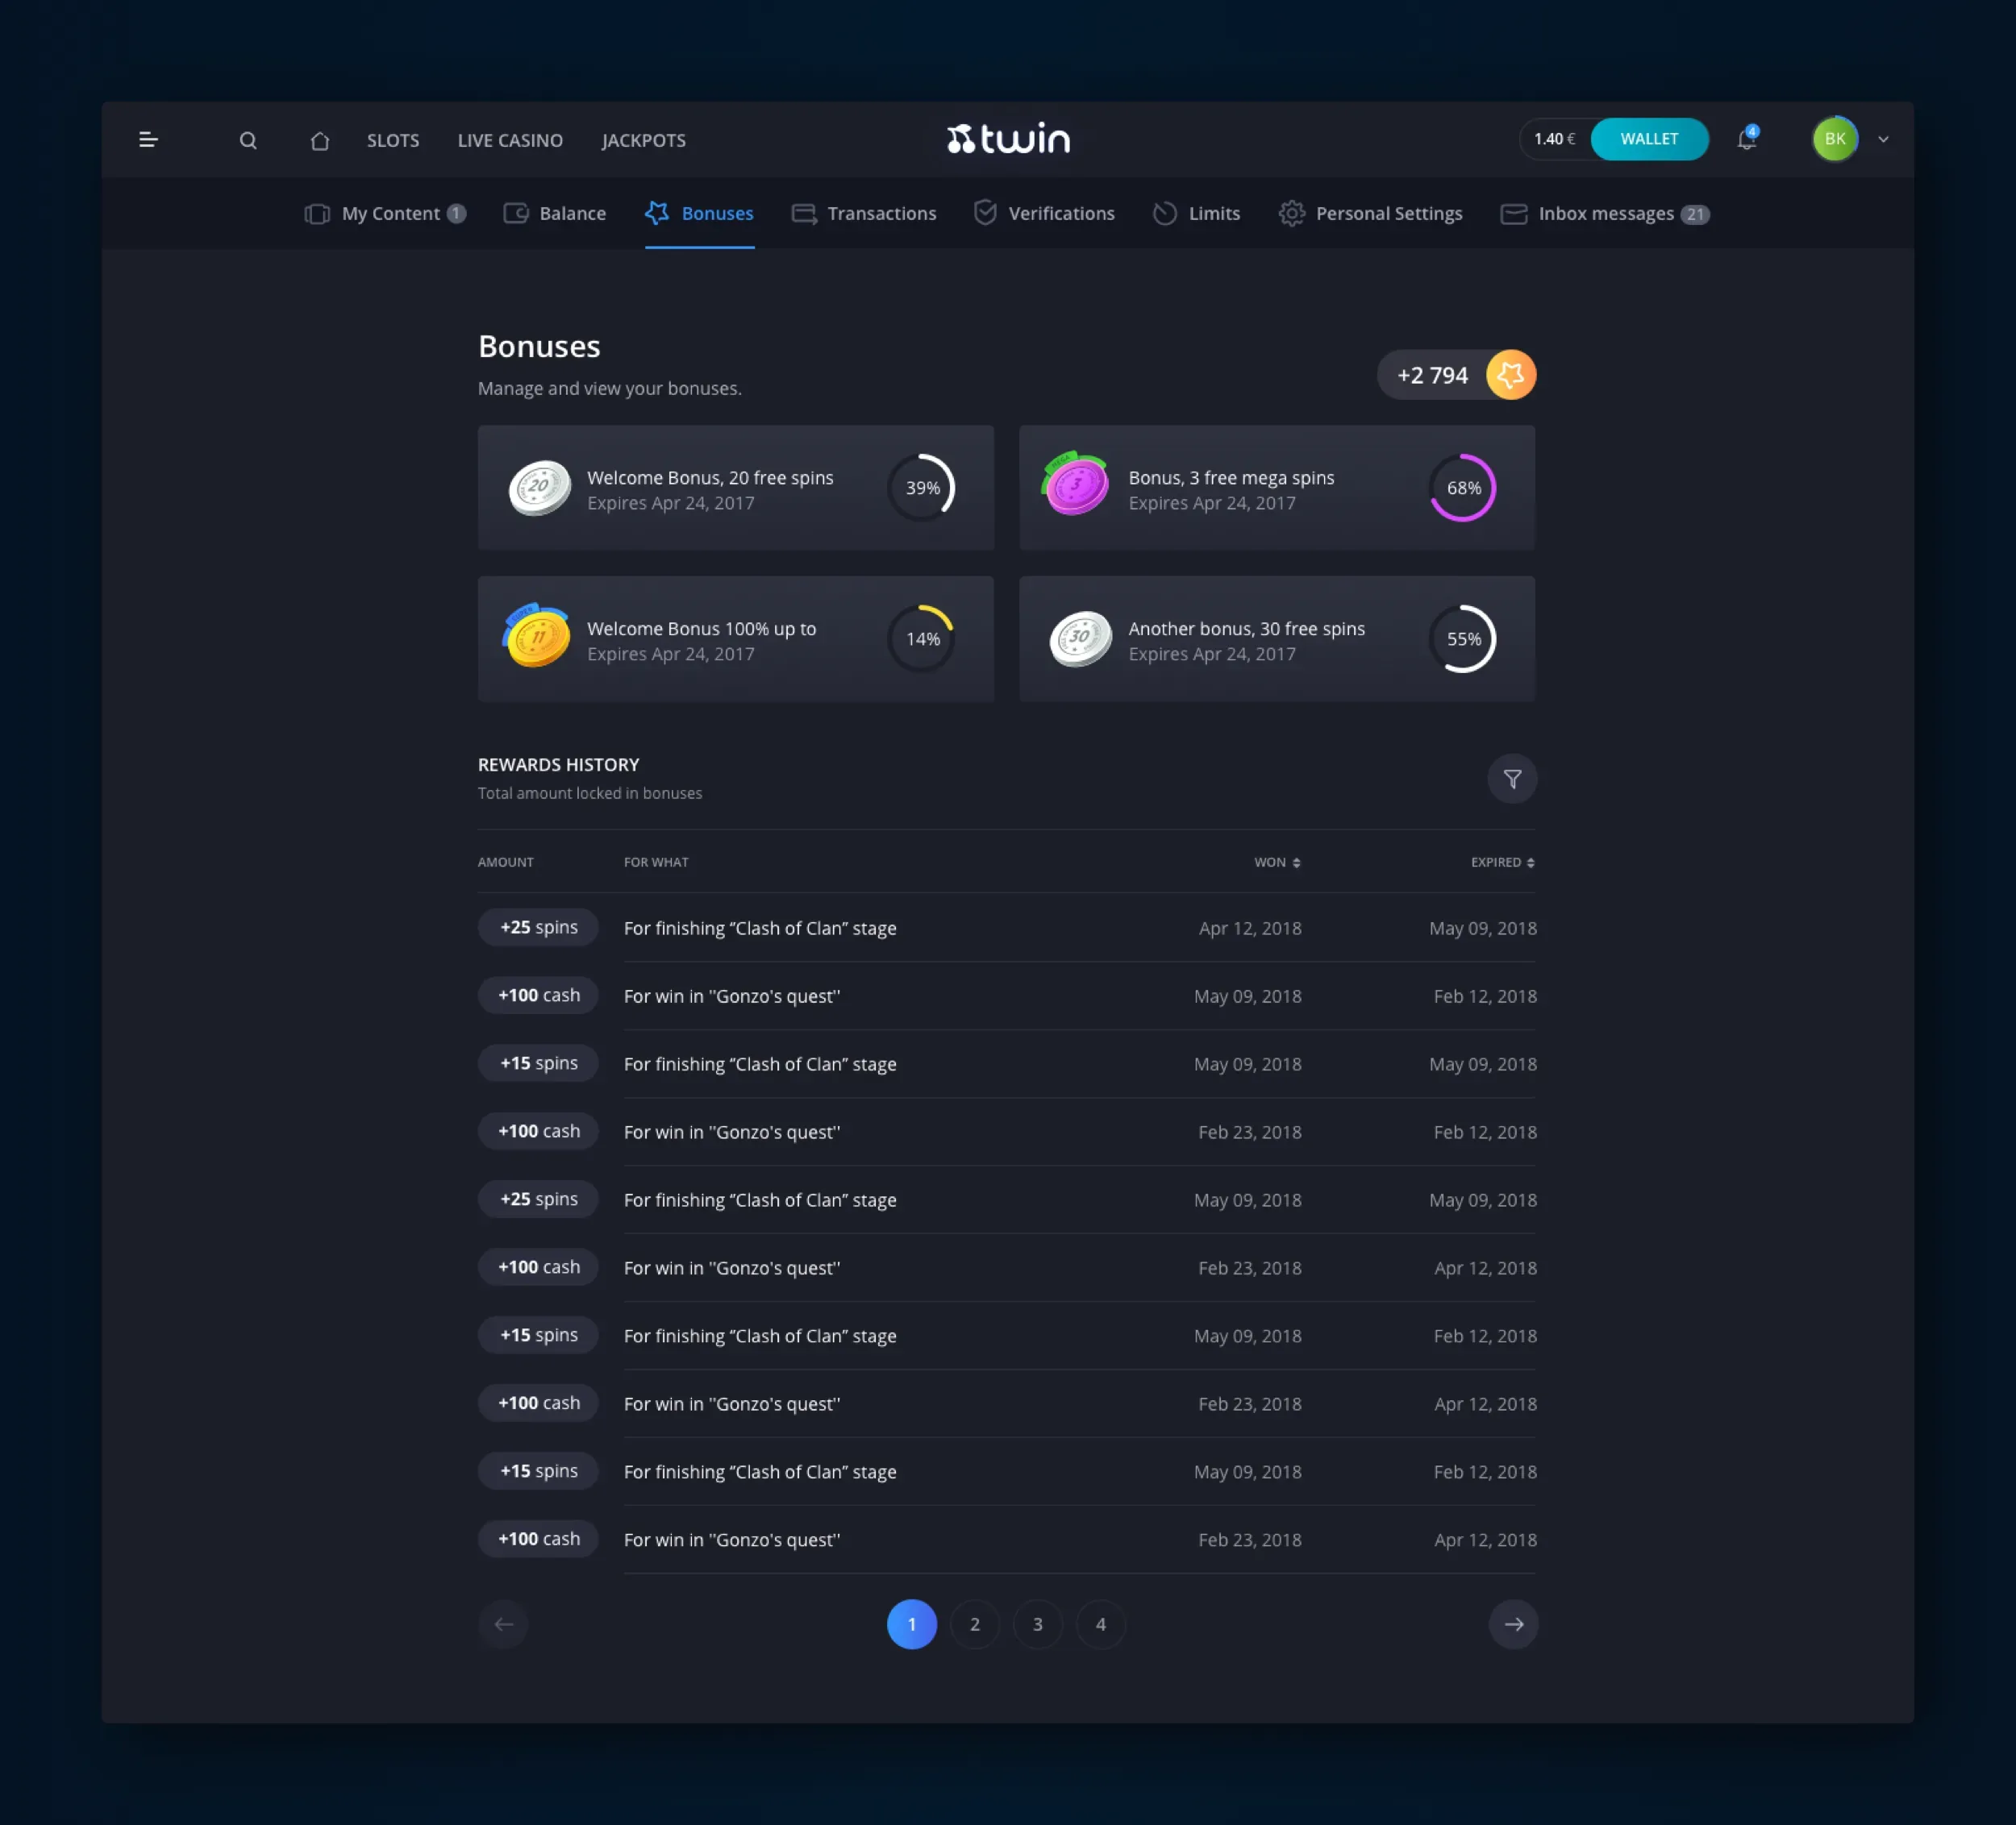Go to home via house icon
Image resolution: width=2016 pixels, height=1825 pixels.
320,141
